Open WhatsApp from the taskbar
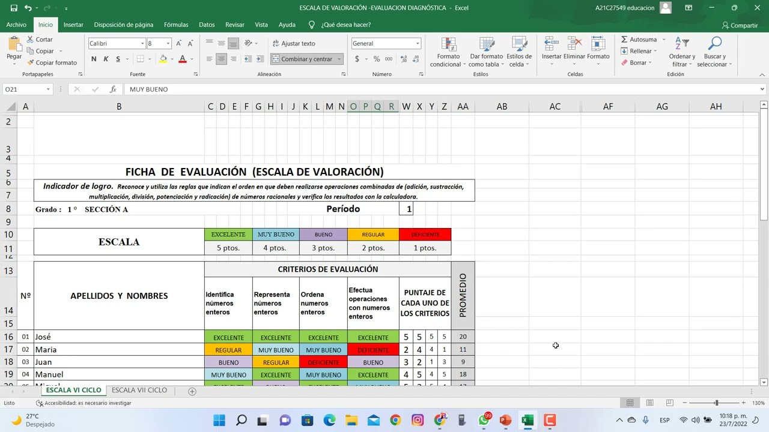The height and width of the screenshot is (432, 769). tap(484, 420)
